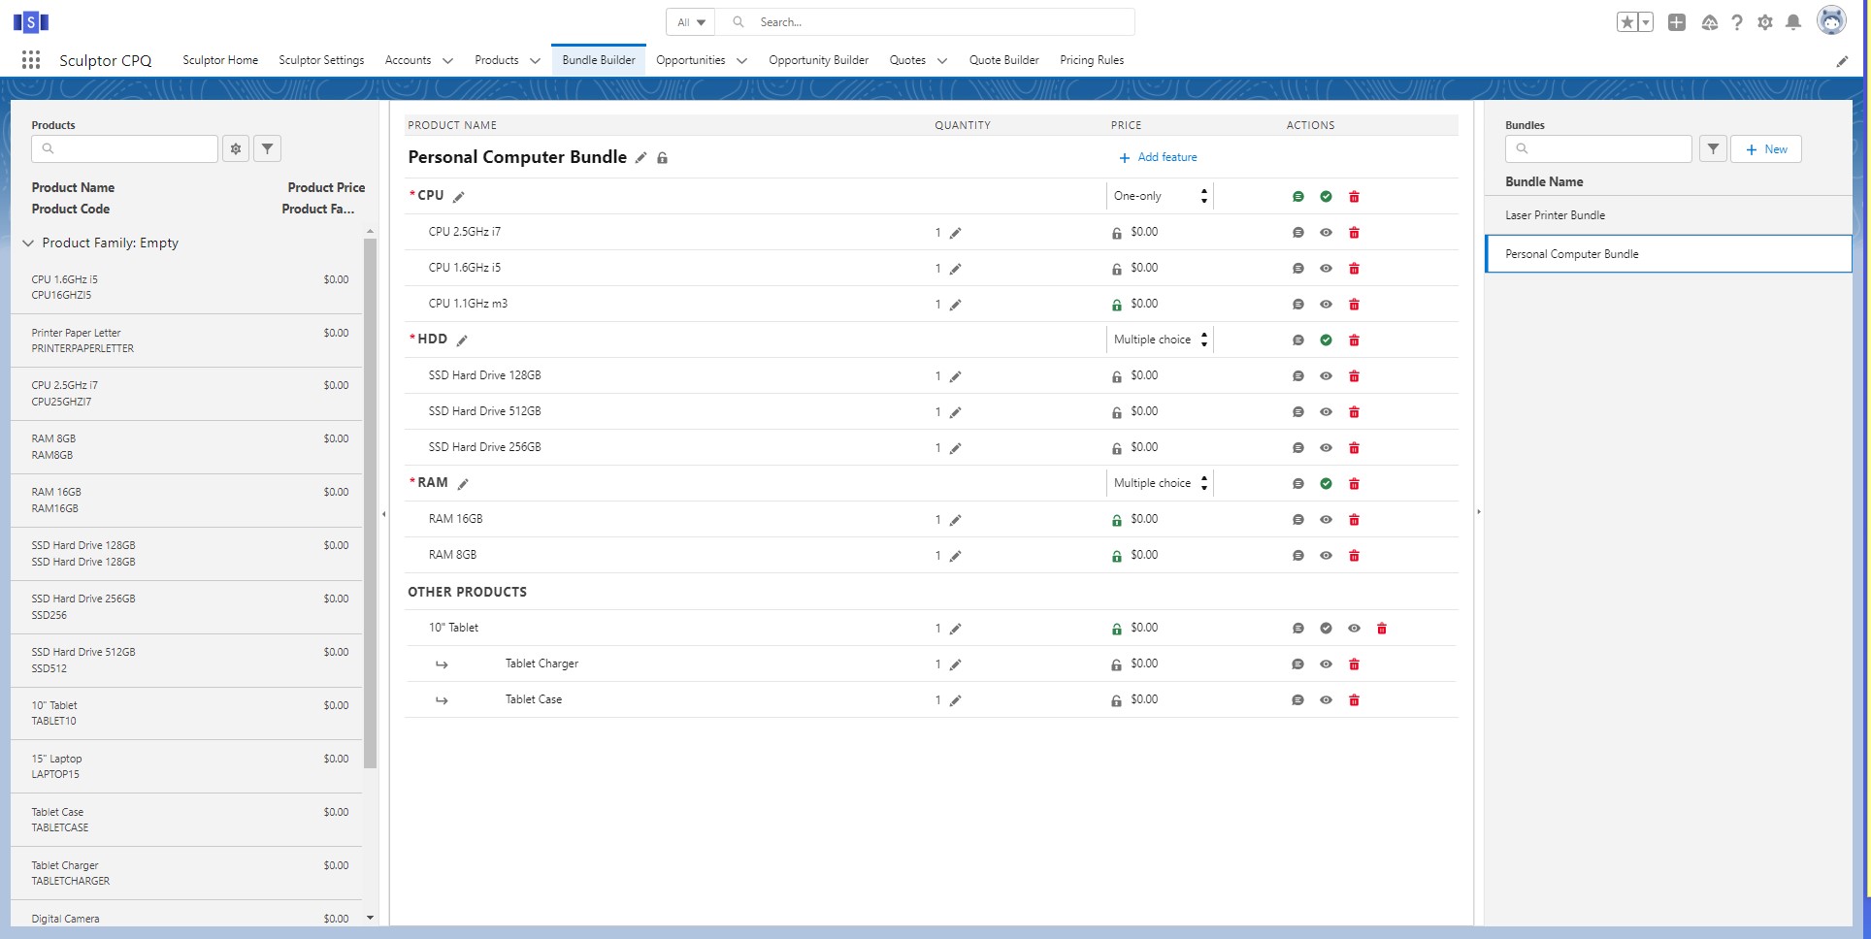The height and width of the screenshot is (939, 1871).
Task: View notifications bell
Action: point(1793,22)
